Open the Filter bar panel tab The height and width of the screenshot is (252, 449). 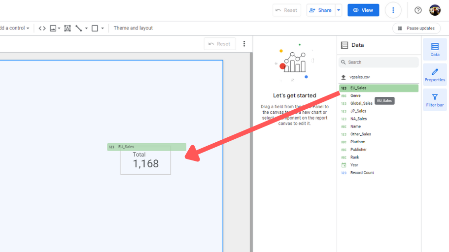point(435,100)
